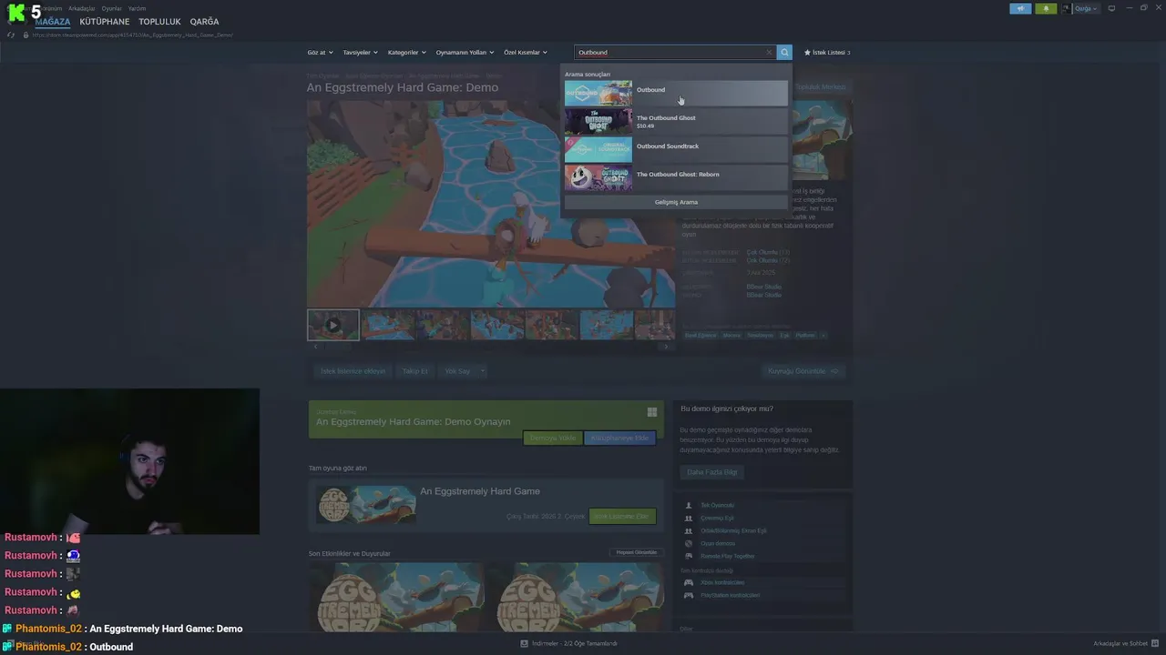Viewport: 1166px width, 655px height.
Task: Open İstek Listesi wishlist link
Action: 827,53
